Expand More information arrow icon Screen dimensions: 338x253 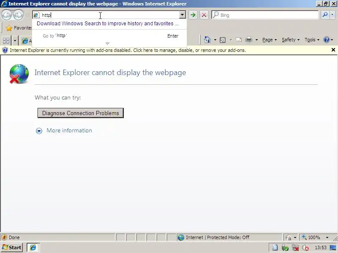coord(39,131)
